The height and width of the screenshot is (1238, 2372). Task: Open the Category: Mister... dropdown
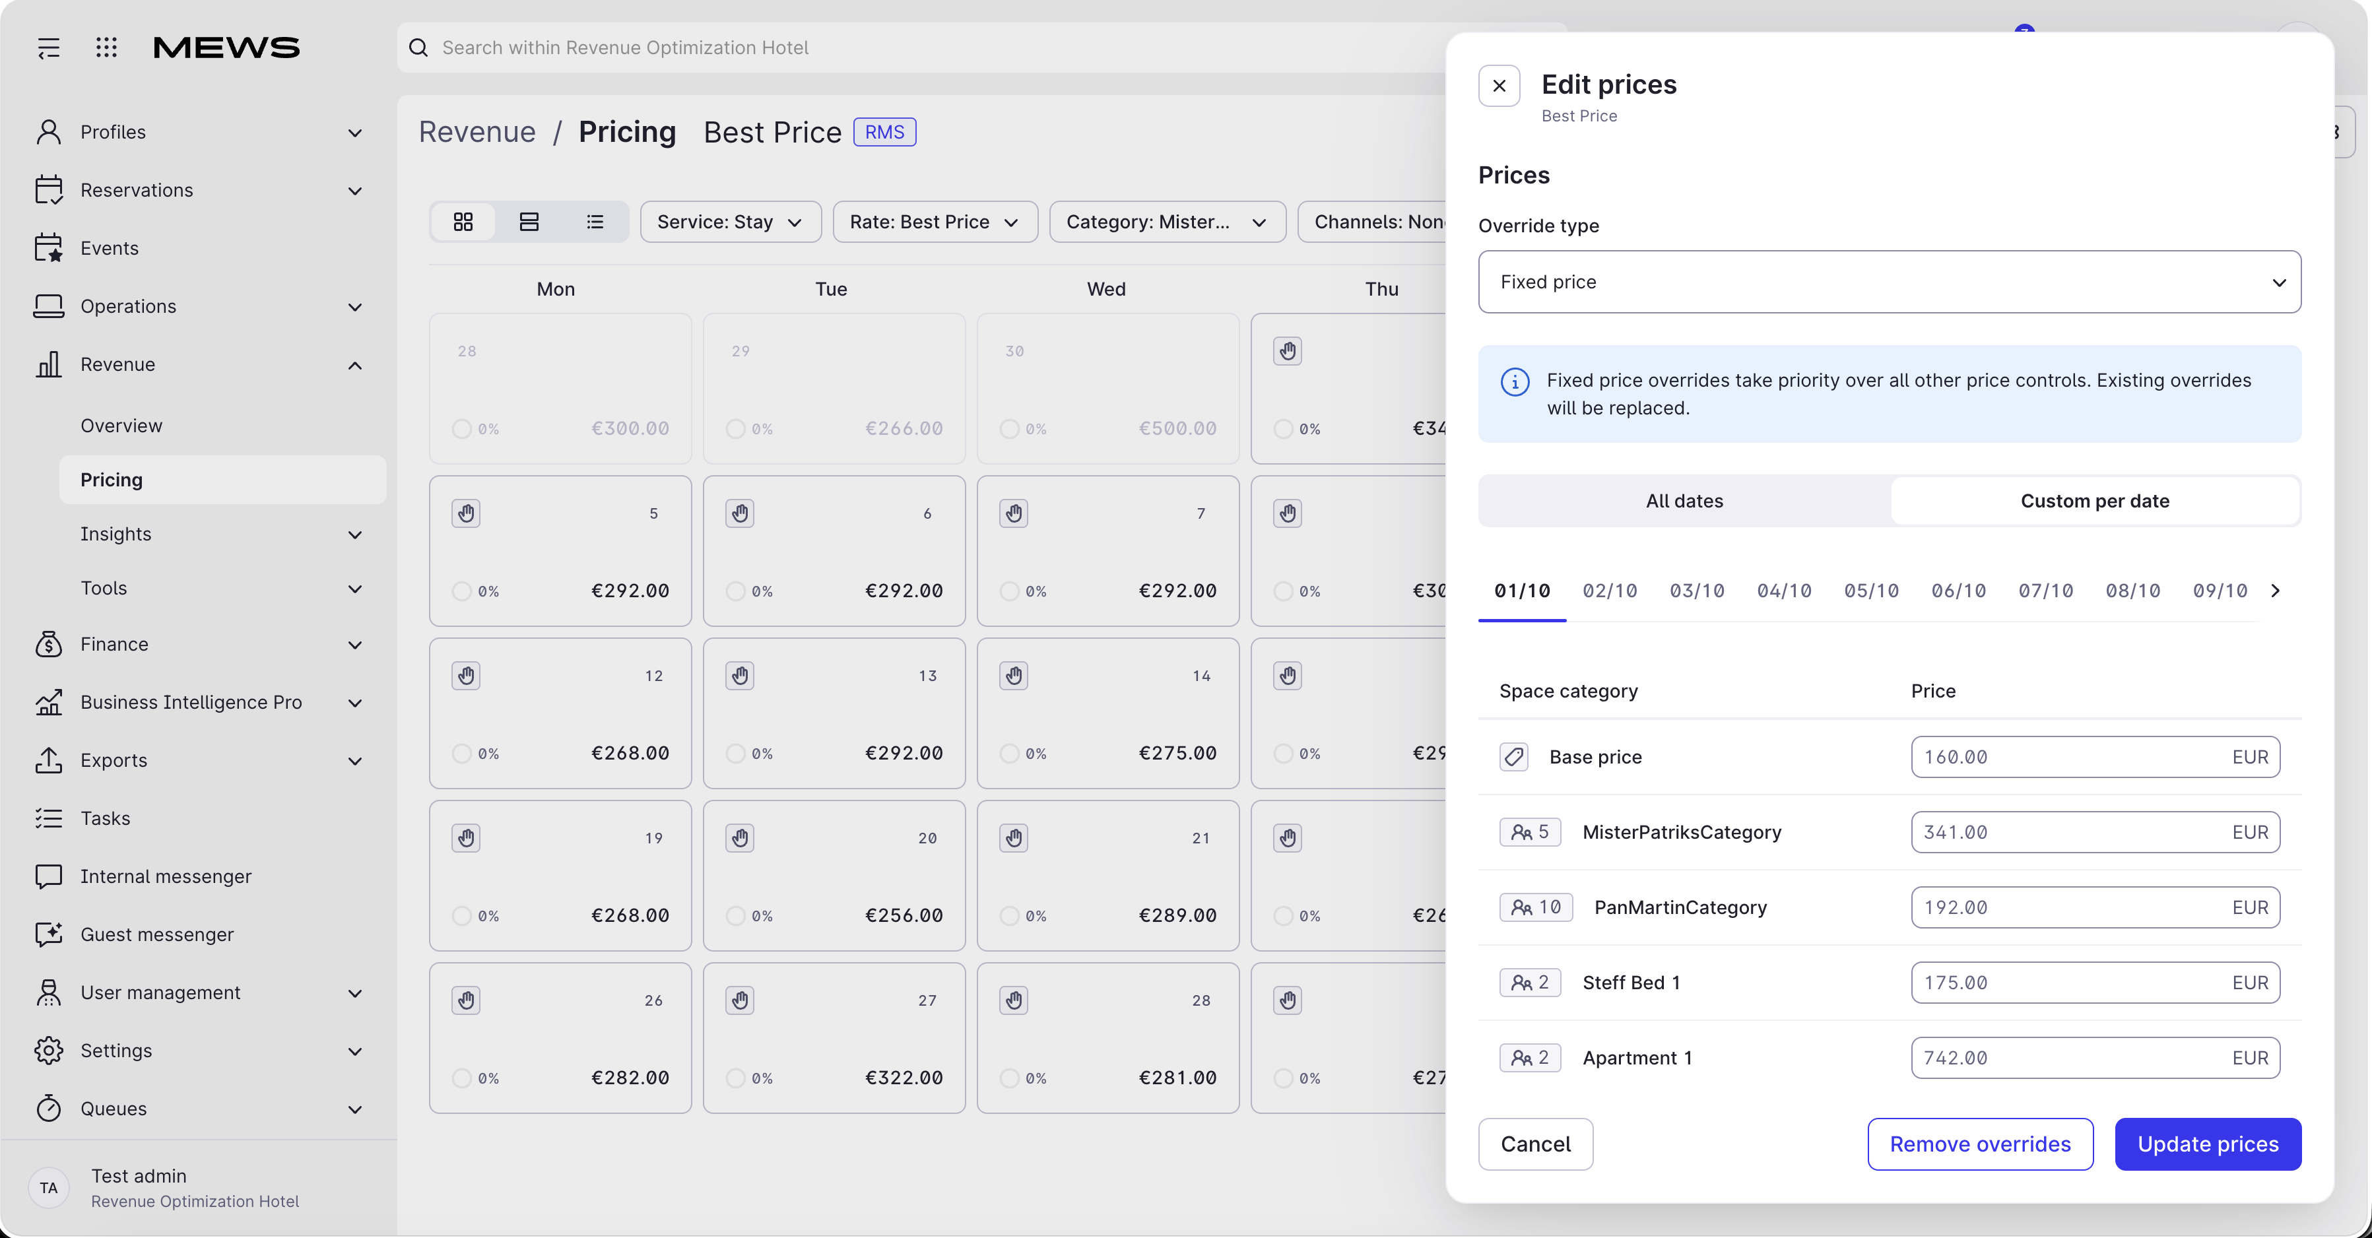tap(1167, 222)
